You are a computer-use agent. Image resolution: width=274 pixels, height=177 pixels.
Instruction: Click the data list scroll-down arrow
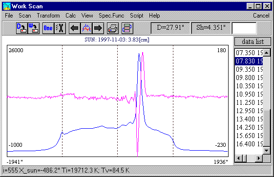click(267, 150)
